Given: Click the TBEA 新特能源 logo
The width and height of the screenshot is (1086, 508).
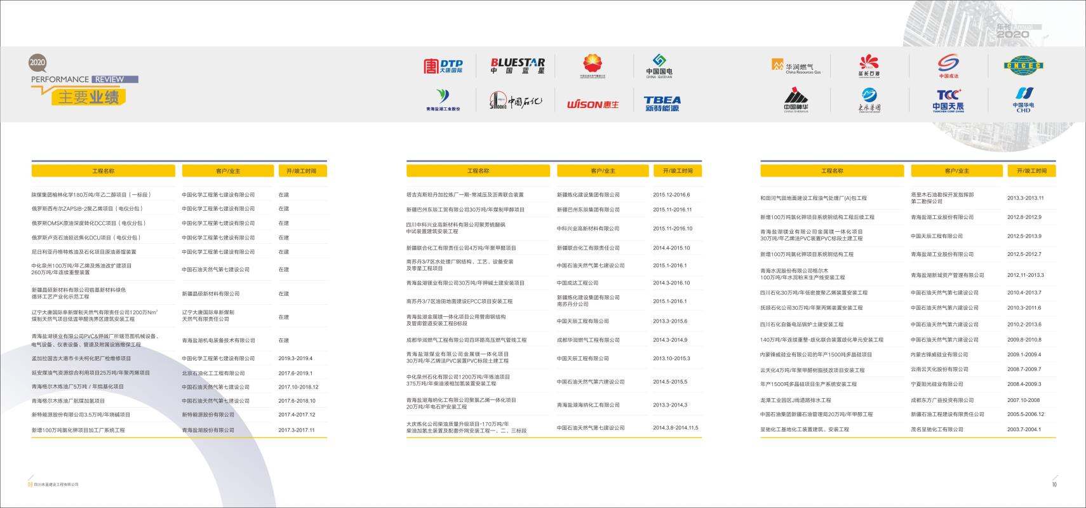Looking at the screenshot, I should coord(662,104).
